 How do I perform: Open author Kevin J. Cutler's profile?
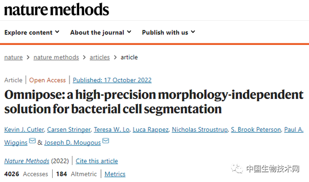(x=24, y=129)
